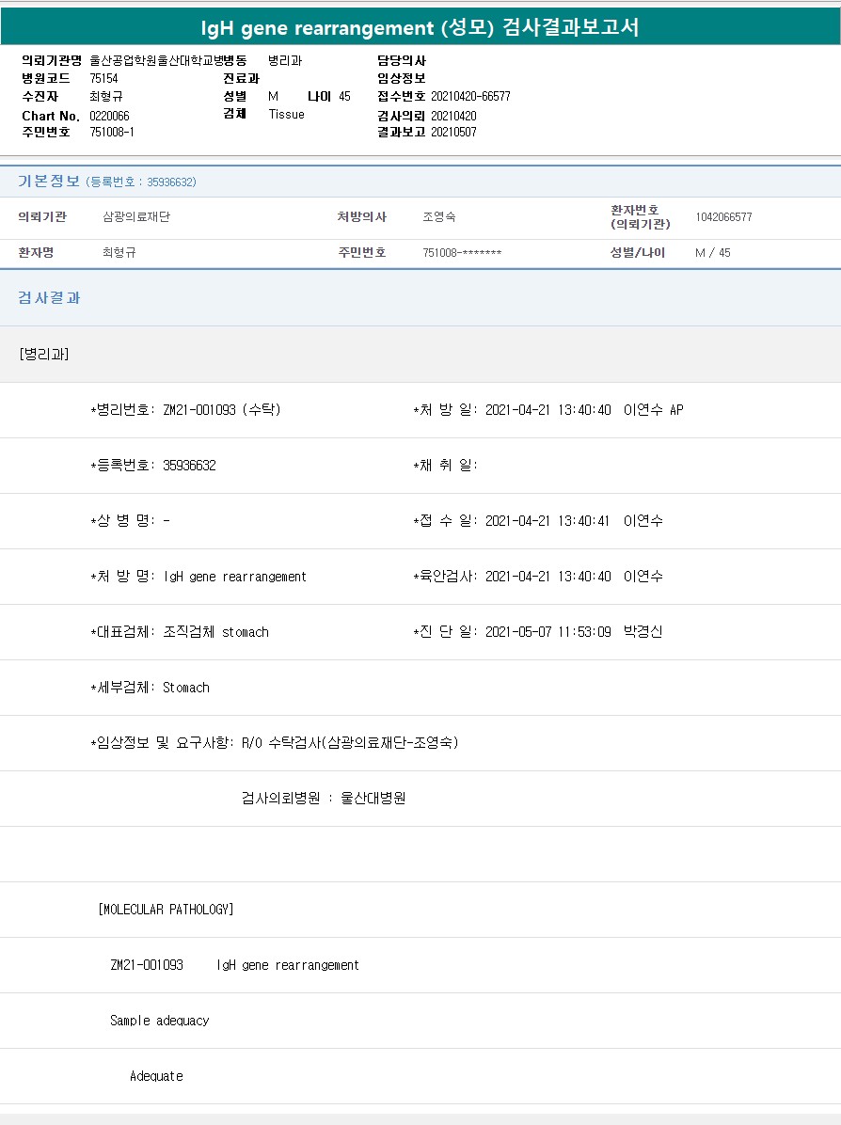Select the hospital code value 75154

103,78
